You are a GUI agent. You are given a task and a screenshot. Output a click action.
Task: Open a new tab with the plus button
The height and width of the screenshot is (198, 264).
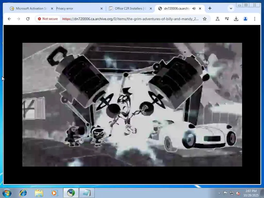(210, 9)
